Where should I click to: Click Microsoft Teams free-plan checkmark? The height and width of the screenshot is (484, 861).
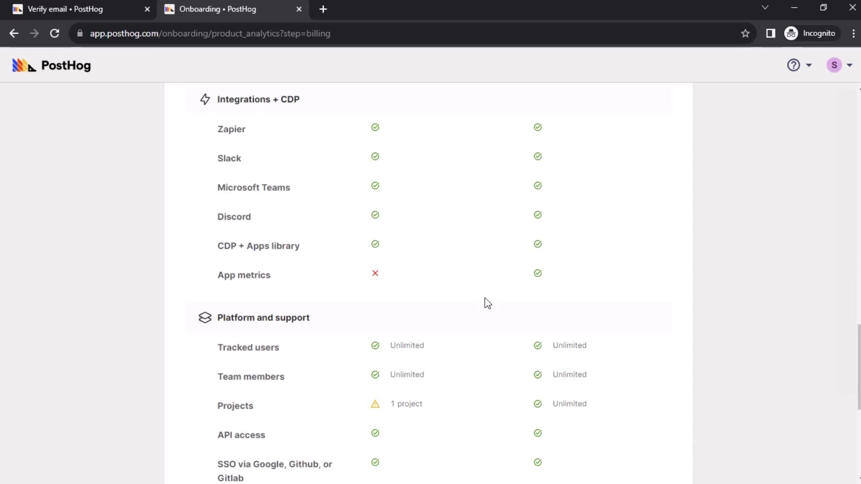(x=375, y=186)
